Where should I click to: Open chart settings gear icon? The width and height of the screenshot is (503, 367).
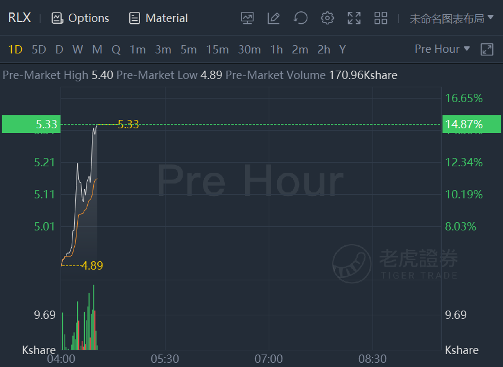pyautogui.click(x=327, y=18)
